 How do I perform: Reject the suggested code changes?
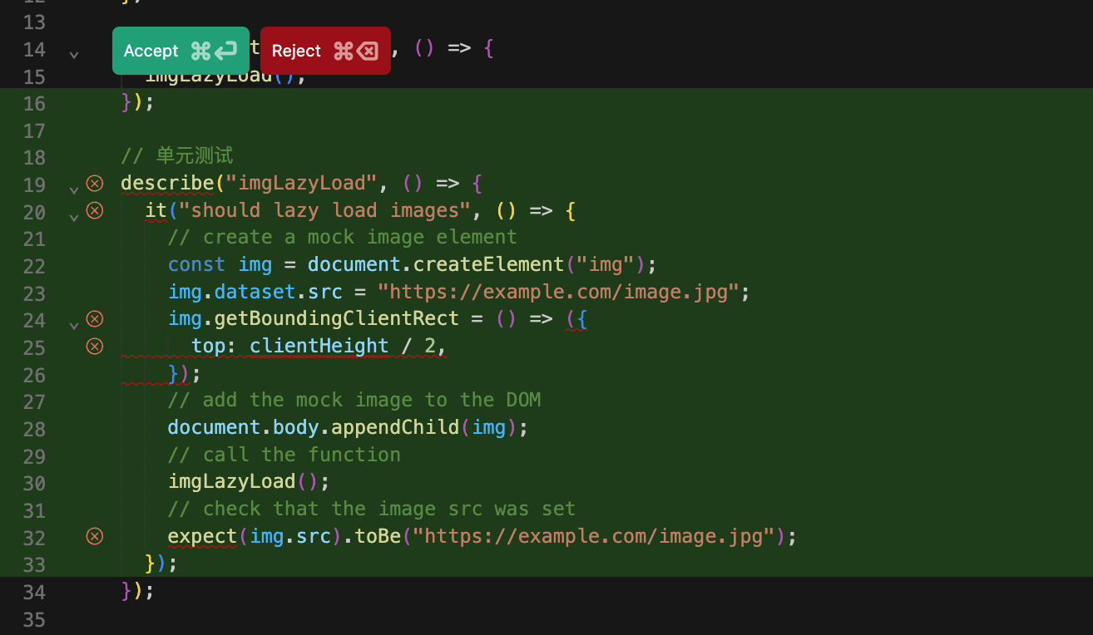tap(325, 51)
